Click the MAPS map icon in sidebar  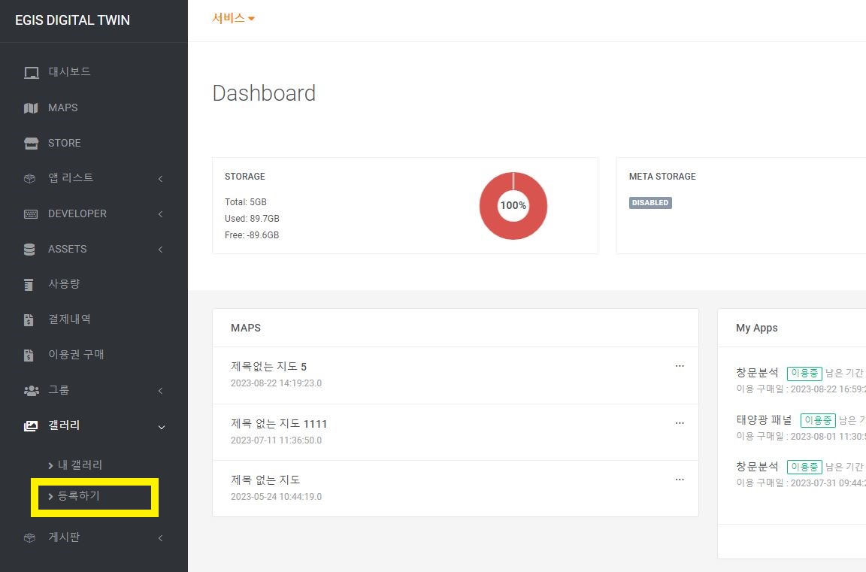[31, 108]
